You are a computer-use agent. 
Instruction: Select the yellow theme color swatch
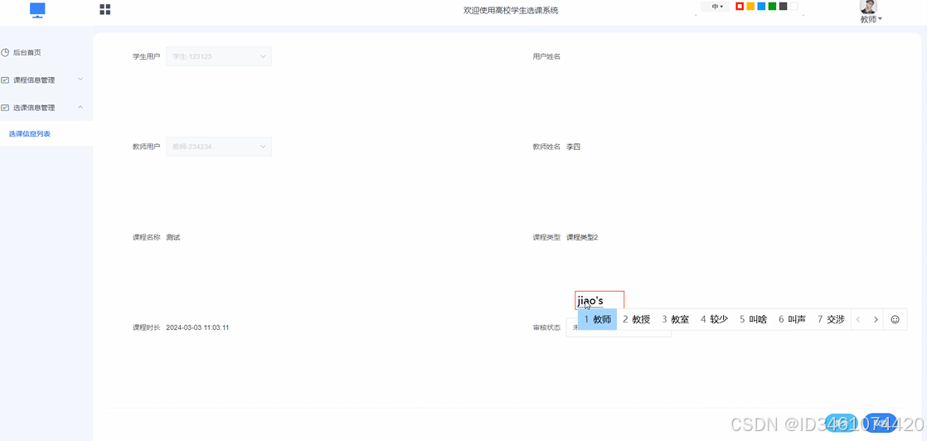(x=750, y=7)
